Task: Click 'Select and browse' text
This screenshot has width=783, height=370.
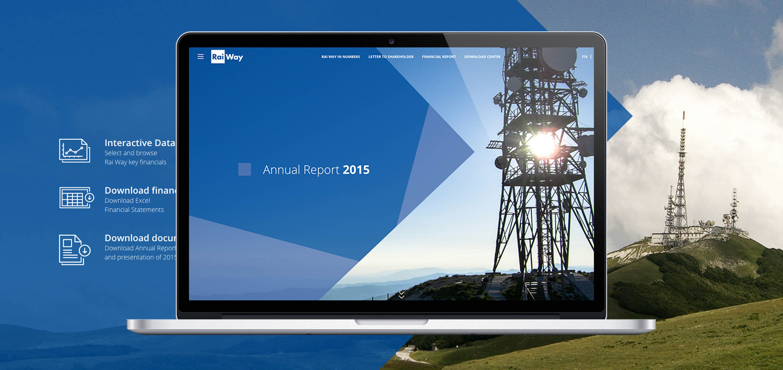Action: (x=131, y=153)
